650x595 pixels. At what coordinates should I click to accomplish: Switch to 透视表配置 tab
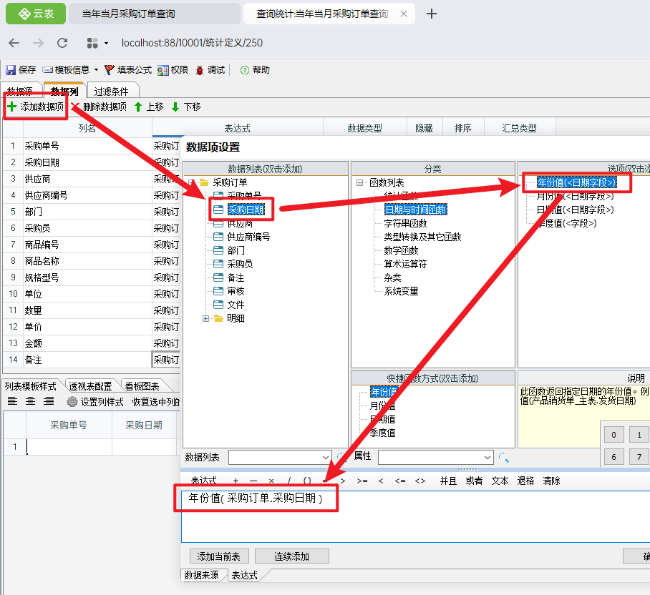pos(90,386)
